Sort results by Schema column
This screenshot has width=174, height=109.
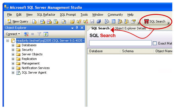(137, 51)
